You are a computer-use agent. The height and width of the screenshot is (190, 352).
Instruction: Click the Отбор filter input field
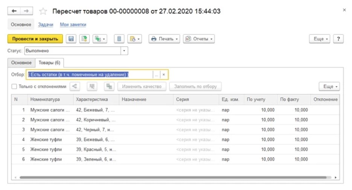[90, 75]
